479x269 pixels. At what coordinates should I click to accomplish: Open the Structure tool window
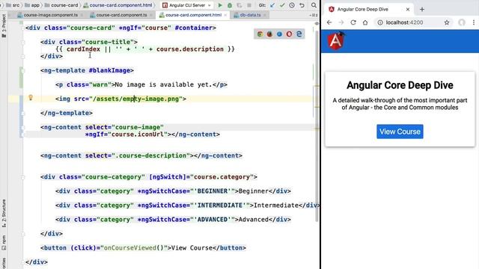point(4,214)
